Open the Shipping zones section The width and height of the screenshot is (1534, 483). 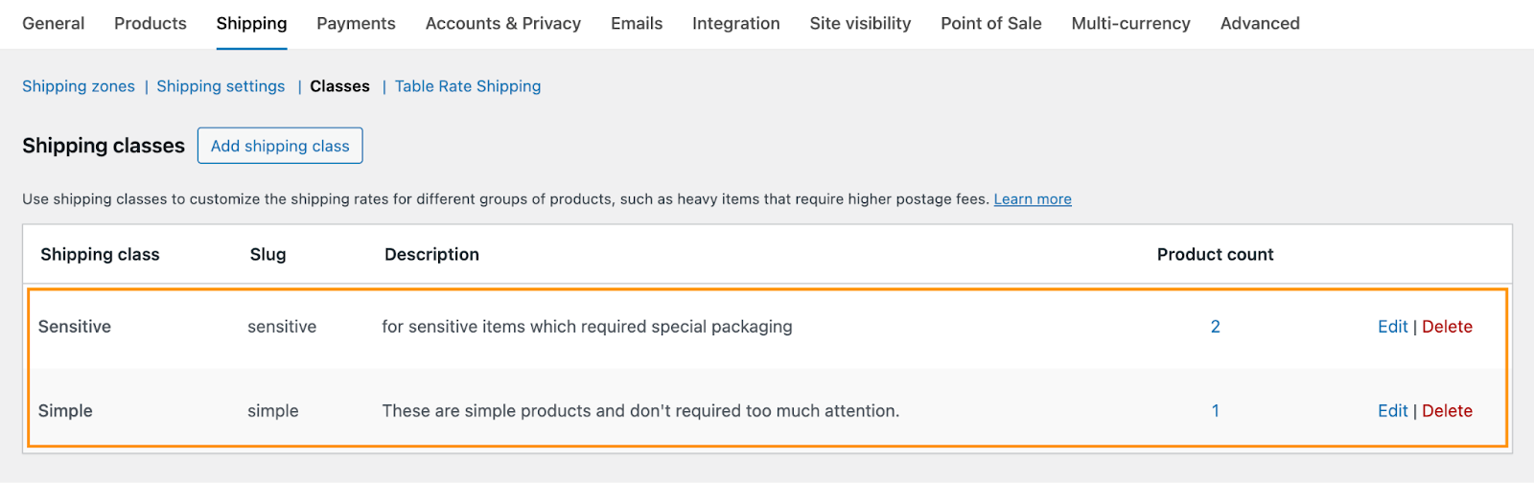[x=79, y=86]
